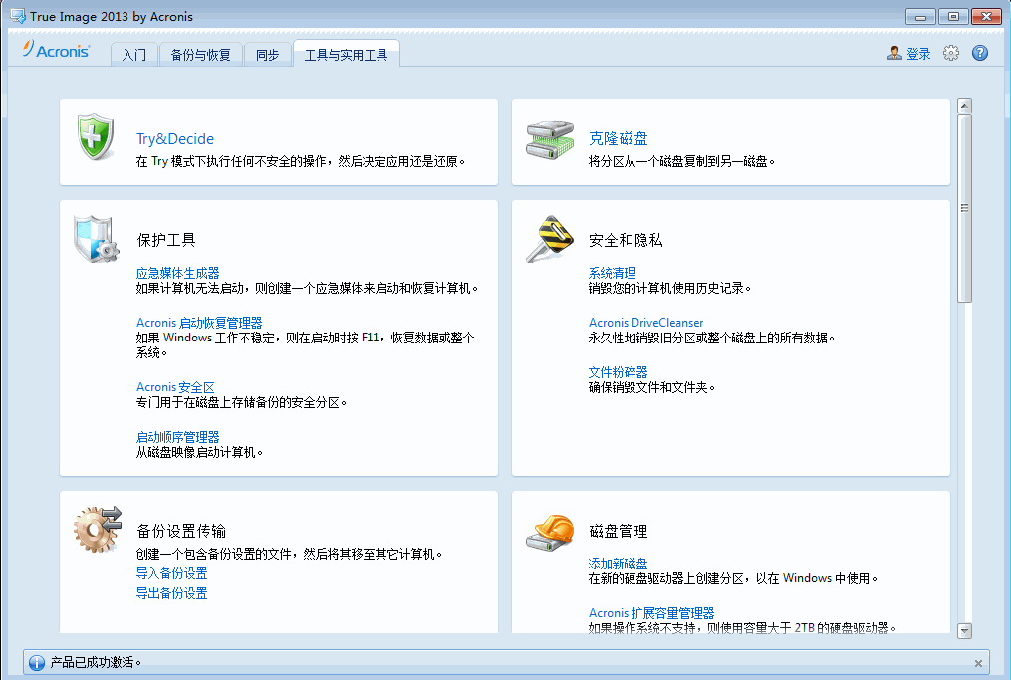The width and height of the screenshot is (1011, 680).
Task: Open Acronis 扩展容量管理器 link
Action: pyautogui.click(x=651, y=613)
